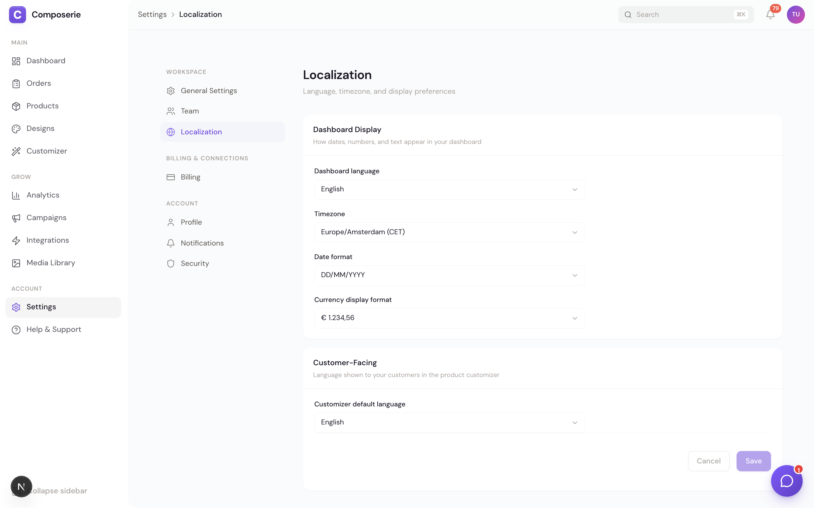Click the search magnifier icon
The image size is (814, 508).
pyautogui.click(x=628, y=15)
